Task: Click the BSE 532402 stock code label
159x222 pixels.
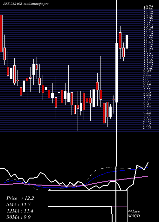Action: tap(12, 4)
